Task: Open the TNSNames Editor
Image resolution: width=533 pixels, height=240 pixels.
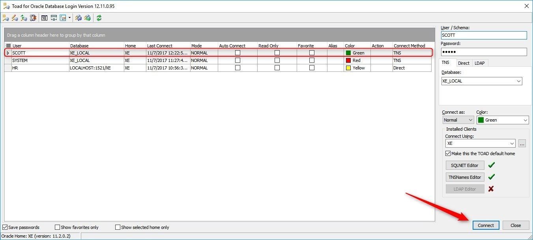Action: 465,177
